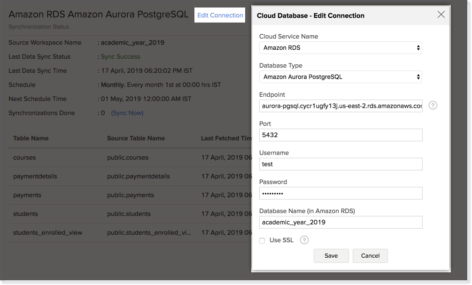Image resolution: width=472 pixels, height=285 pixels.
Task: Click the Table Name column header
Action: click(31, 139)
